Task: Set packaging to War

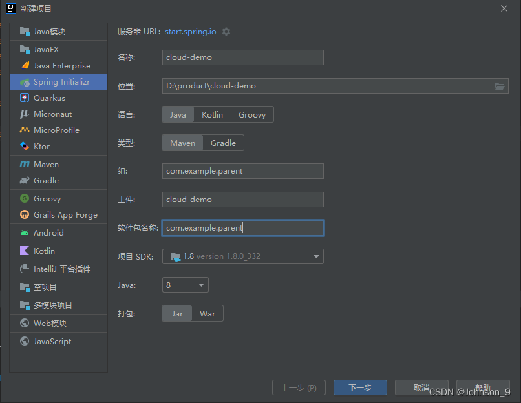Action: coord(207,313)
